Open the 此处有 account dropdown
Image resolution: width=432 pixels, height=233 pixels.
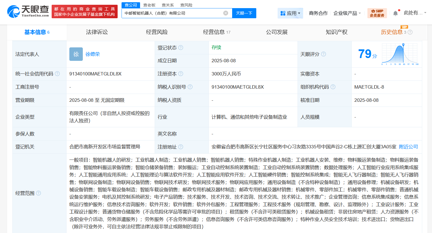click(413, 13)
